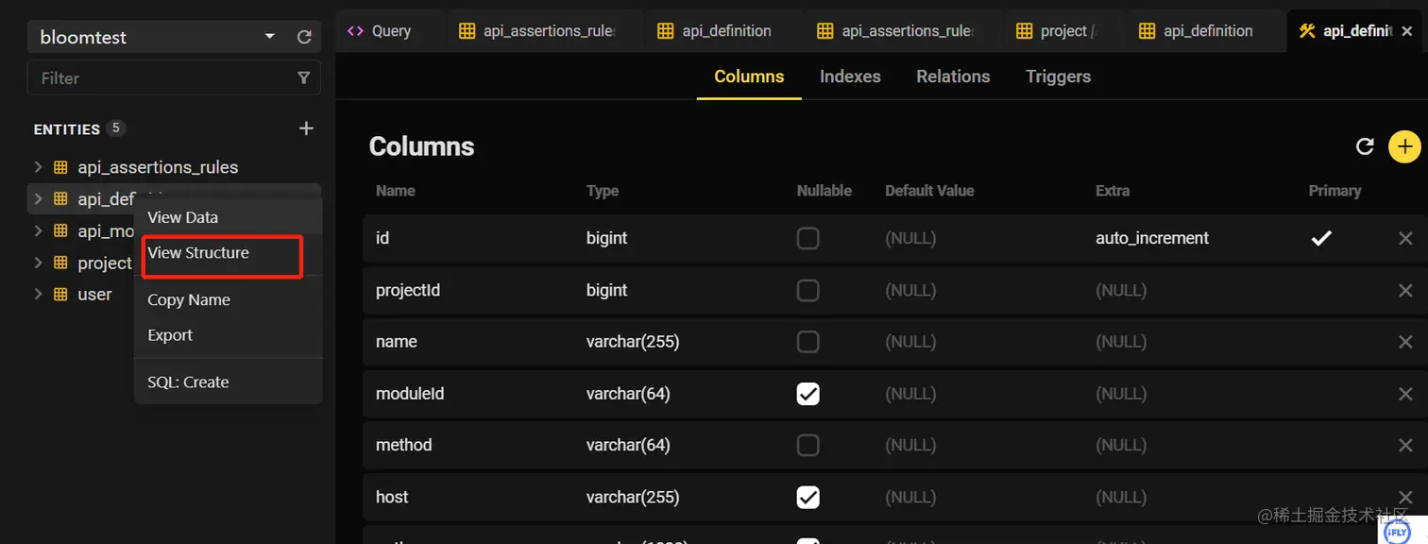Click SQL: Create in the context menu
This screenshot has width=1428, height=544.
[188, 382]
